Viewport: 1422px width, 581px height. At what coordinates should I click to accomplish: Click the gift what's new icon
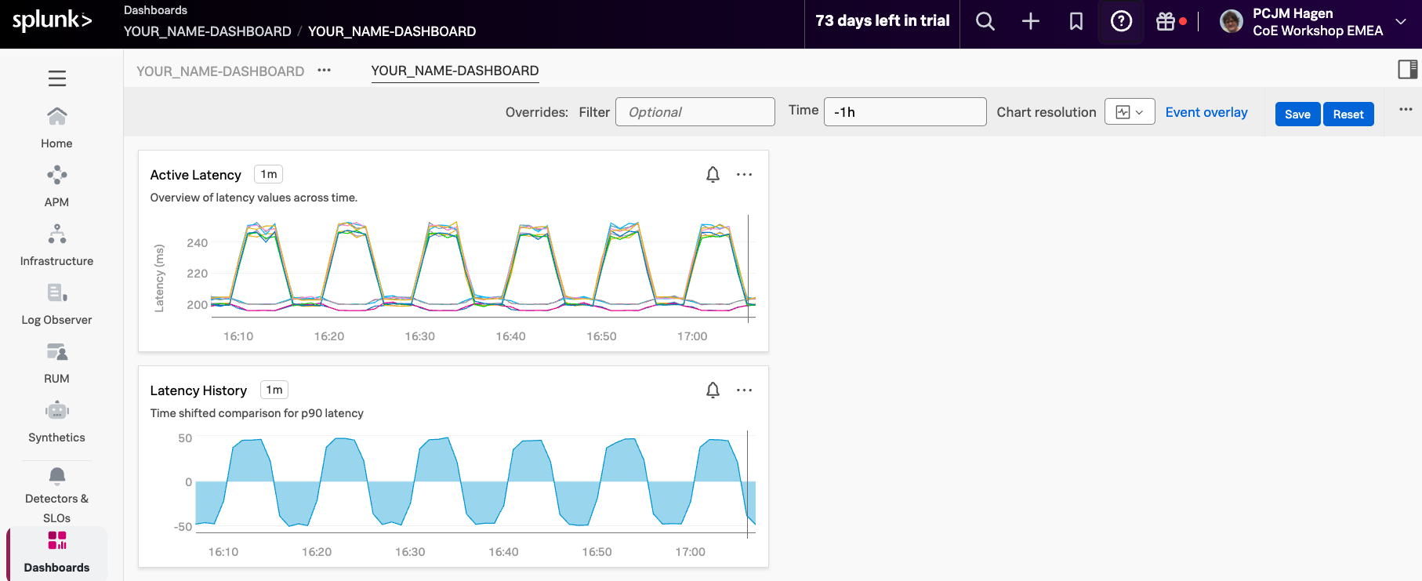coord(1166,22)
